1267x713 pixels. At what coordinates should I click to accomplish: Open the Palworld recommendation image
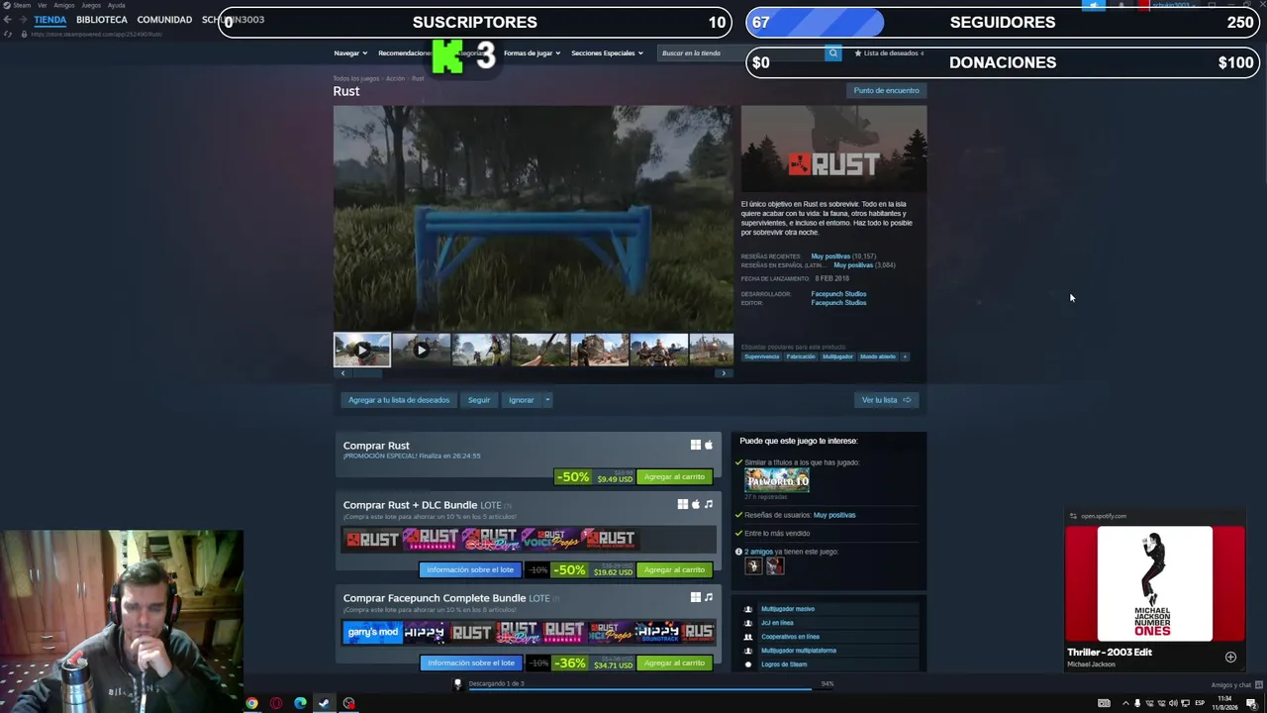coord(777,481)
